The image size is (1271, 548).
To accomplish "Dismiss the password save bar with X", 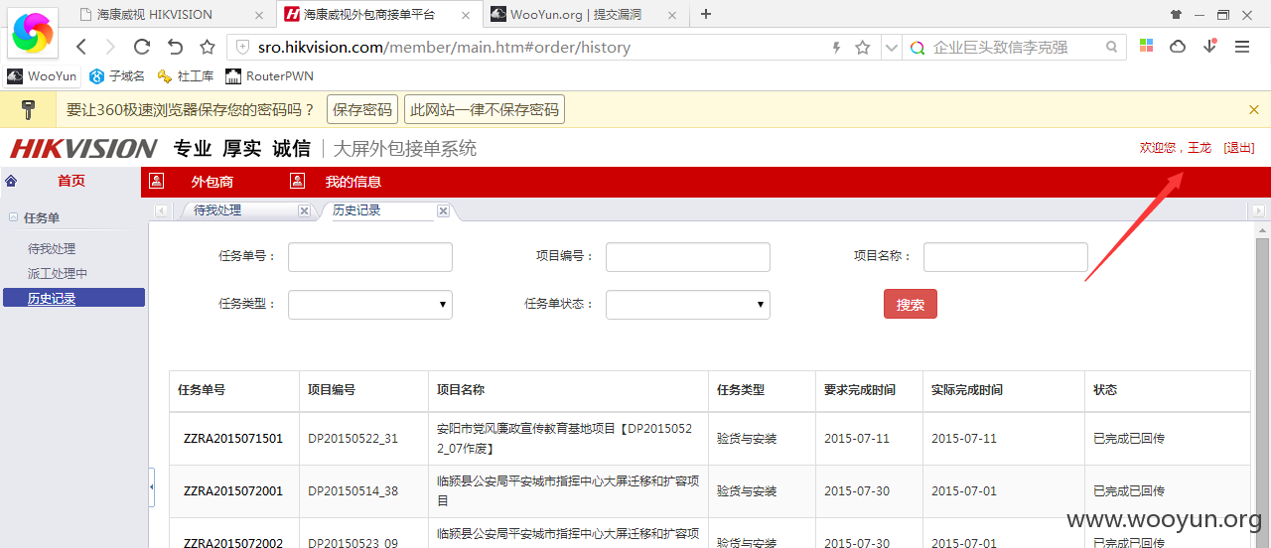I will pyautogui.click(x=1254, y=109).
